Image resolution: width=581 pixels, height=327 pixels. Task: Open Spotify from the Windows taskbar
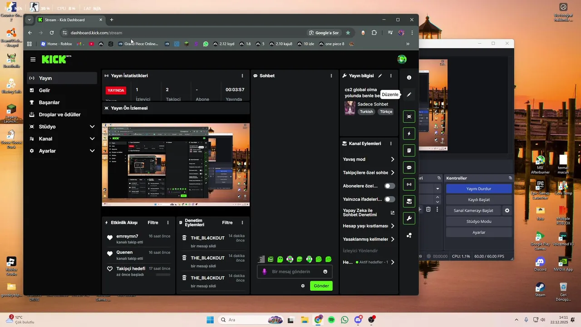point(331,320)
